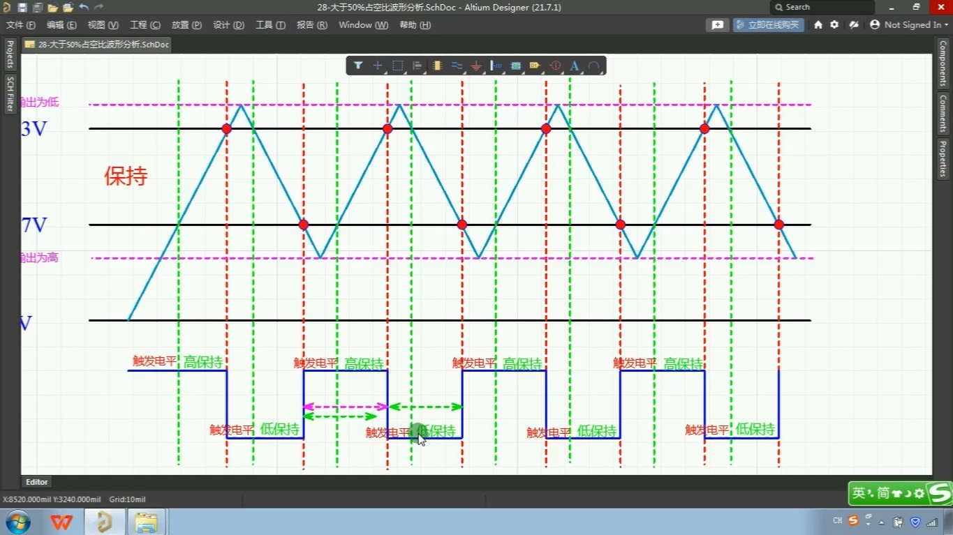Open the Windows Start menu
Viewport: 953px width, 535px height.
[17, 521]
